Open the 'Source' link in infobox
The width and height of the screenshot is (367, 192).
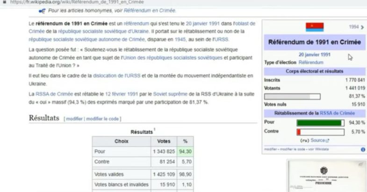(317, 140)
